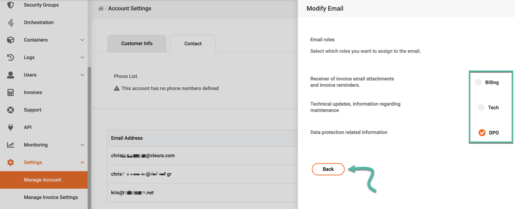Open the Invoices calculator icon

[10, 92]
